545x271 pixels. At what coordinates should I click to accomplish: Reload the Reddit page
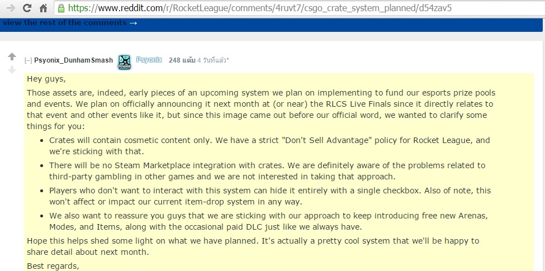[27, 8]
